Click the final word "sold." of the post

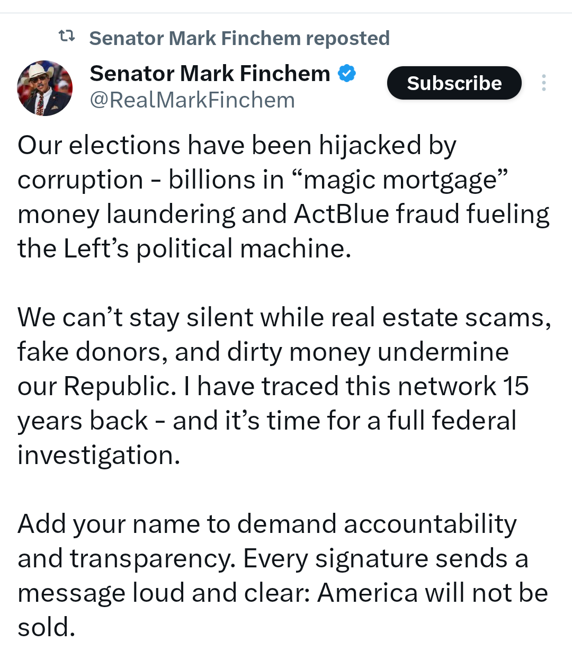[47, 627]
